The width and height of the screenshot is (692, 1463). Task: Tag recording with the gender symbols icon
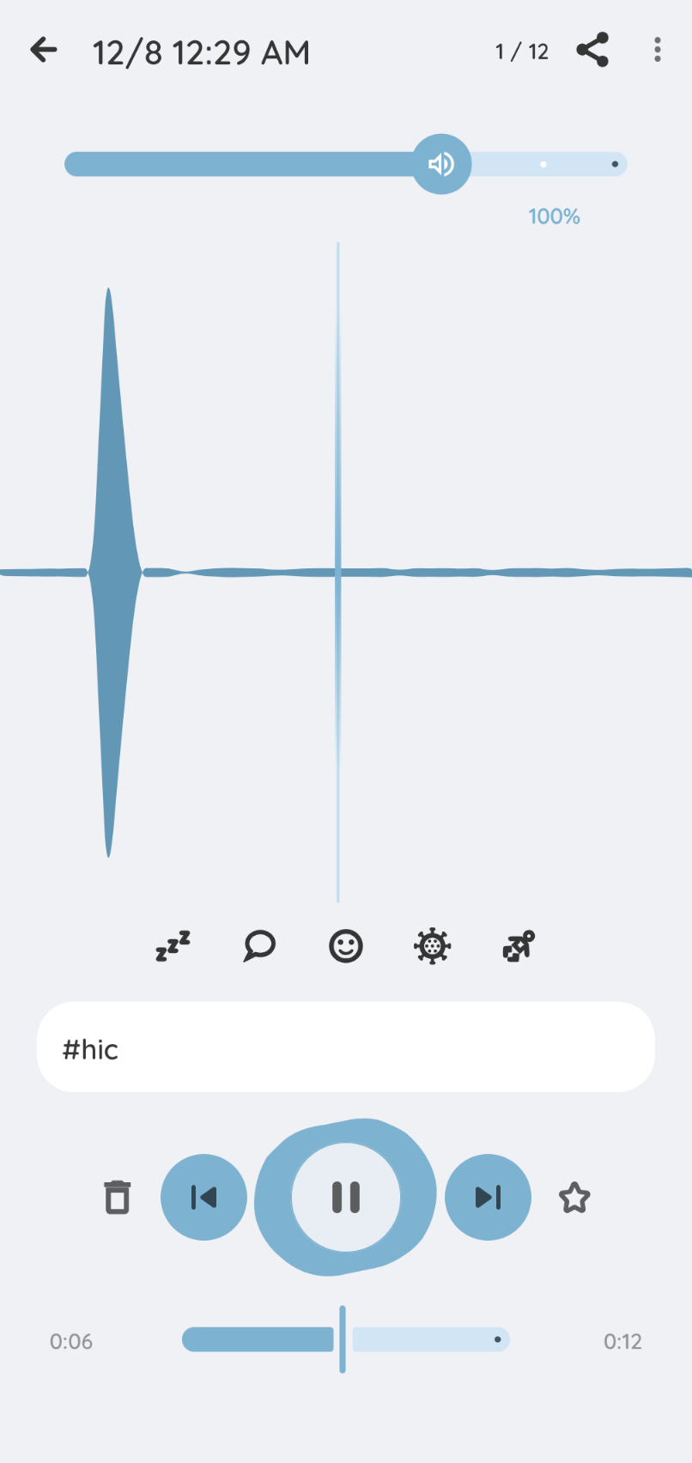[519, 946]
